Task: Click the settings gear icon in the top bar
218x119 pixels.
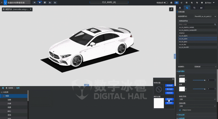Action: pos(192,3)
